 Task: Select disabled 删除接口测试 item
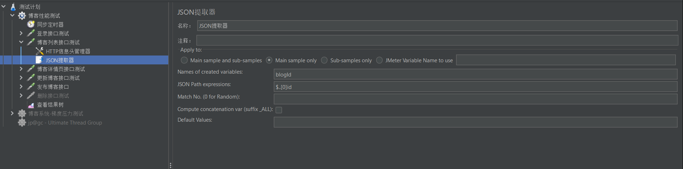point(53,96)
